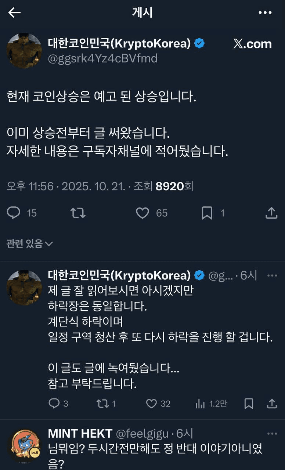
Task: Reply to the main post
Action: 14,213
